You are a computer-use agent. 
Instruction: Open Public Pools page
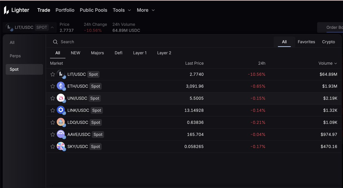click(93, 10)
